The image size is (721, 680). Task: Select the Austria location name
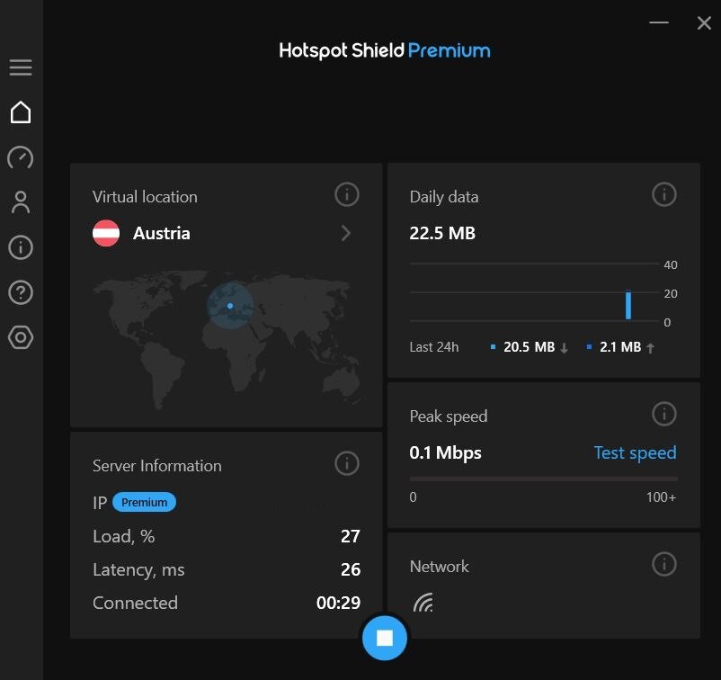[x=162, y=233]
